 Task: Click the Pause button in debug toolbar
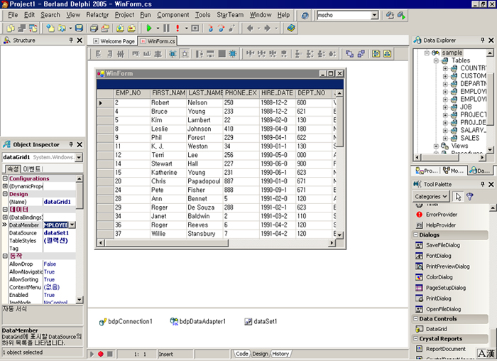[x=165, y=28]
